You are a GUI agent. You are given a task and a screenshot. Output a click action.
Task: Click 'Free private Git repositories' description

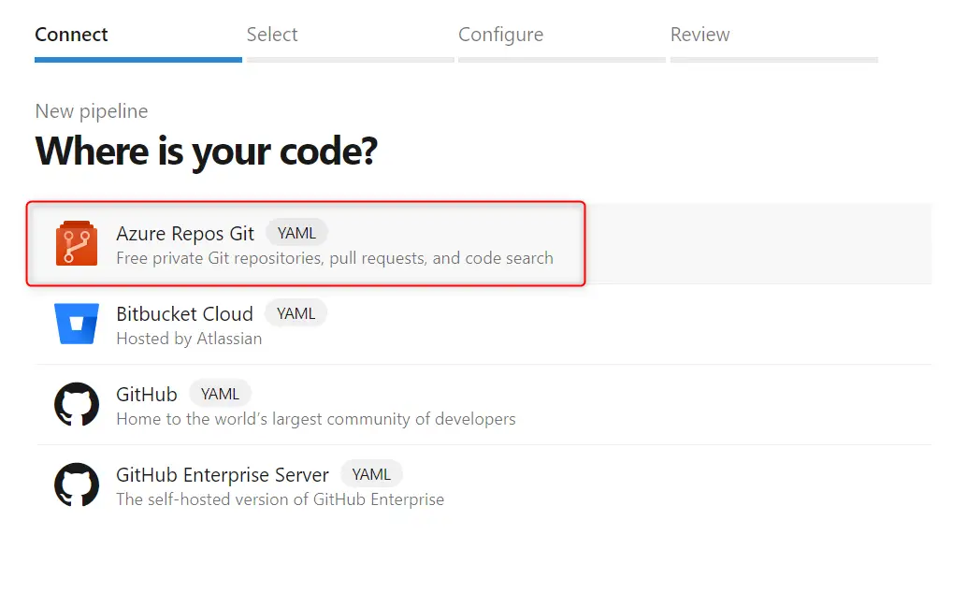(x=335, y=258)
